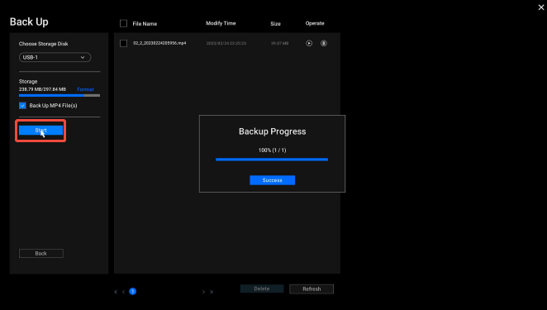Click the storage usage bar
Viewport: 547px width, 310px height.
(59, 95)
